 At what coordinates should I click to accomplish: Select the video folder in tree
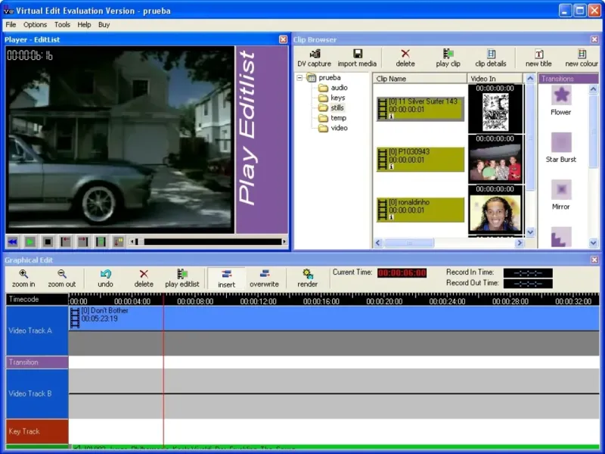pos(339,128)
